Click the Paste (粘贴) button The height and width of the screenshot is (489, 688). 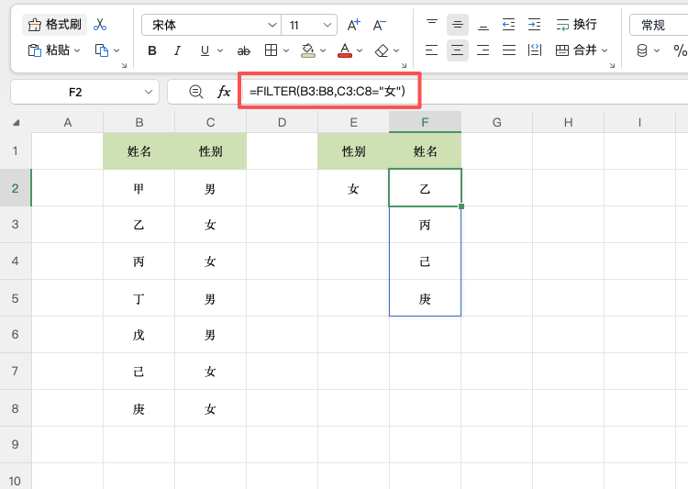pyautogui.click(x=49, y=50)
